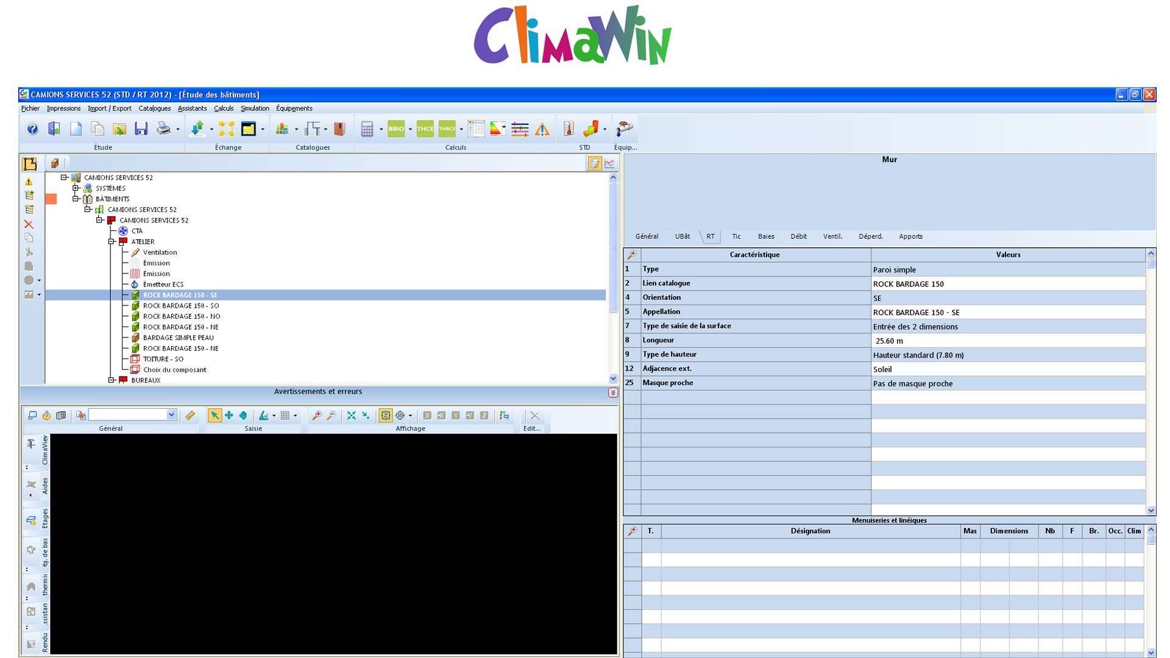Screen dimensions: 1170x658
Task: Click the Edit cross button
Action: point(534,416)
